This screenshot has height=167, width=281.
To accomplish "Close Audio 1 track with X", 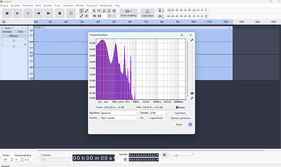I will coord(2,28).
